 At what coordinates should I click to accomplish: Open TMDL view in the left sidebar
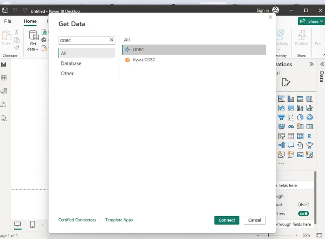pos(4,118)
